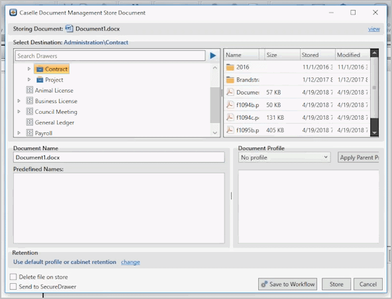Click the Council Meeting cabinet icon
Screen dimensions: 392x299
30,111
